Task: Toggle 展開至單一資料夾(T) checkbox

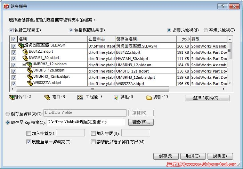Action: click(29, 142)
